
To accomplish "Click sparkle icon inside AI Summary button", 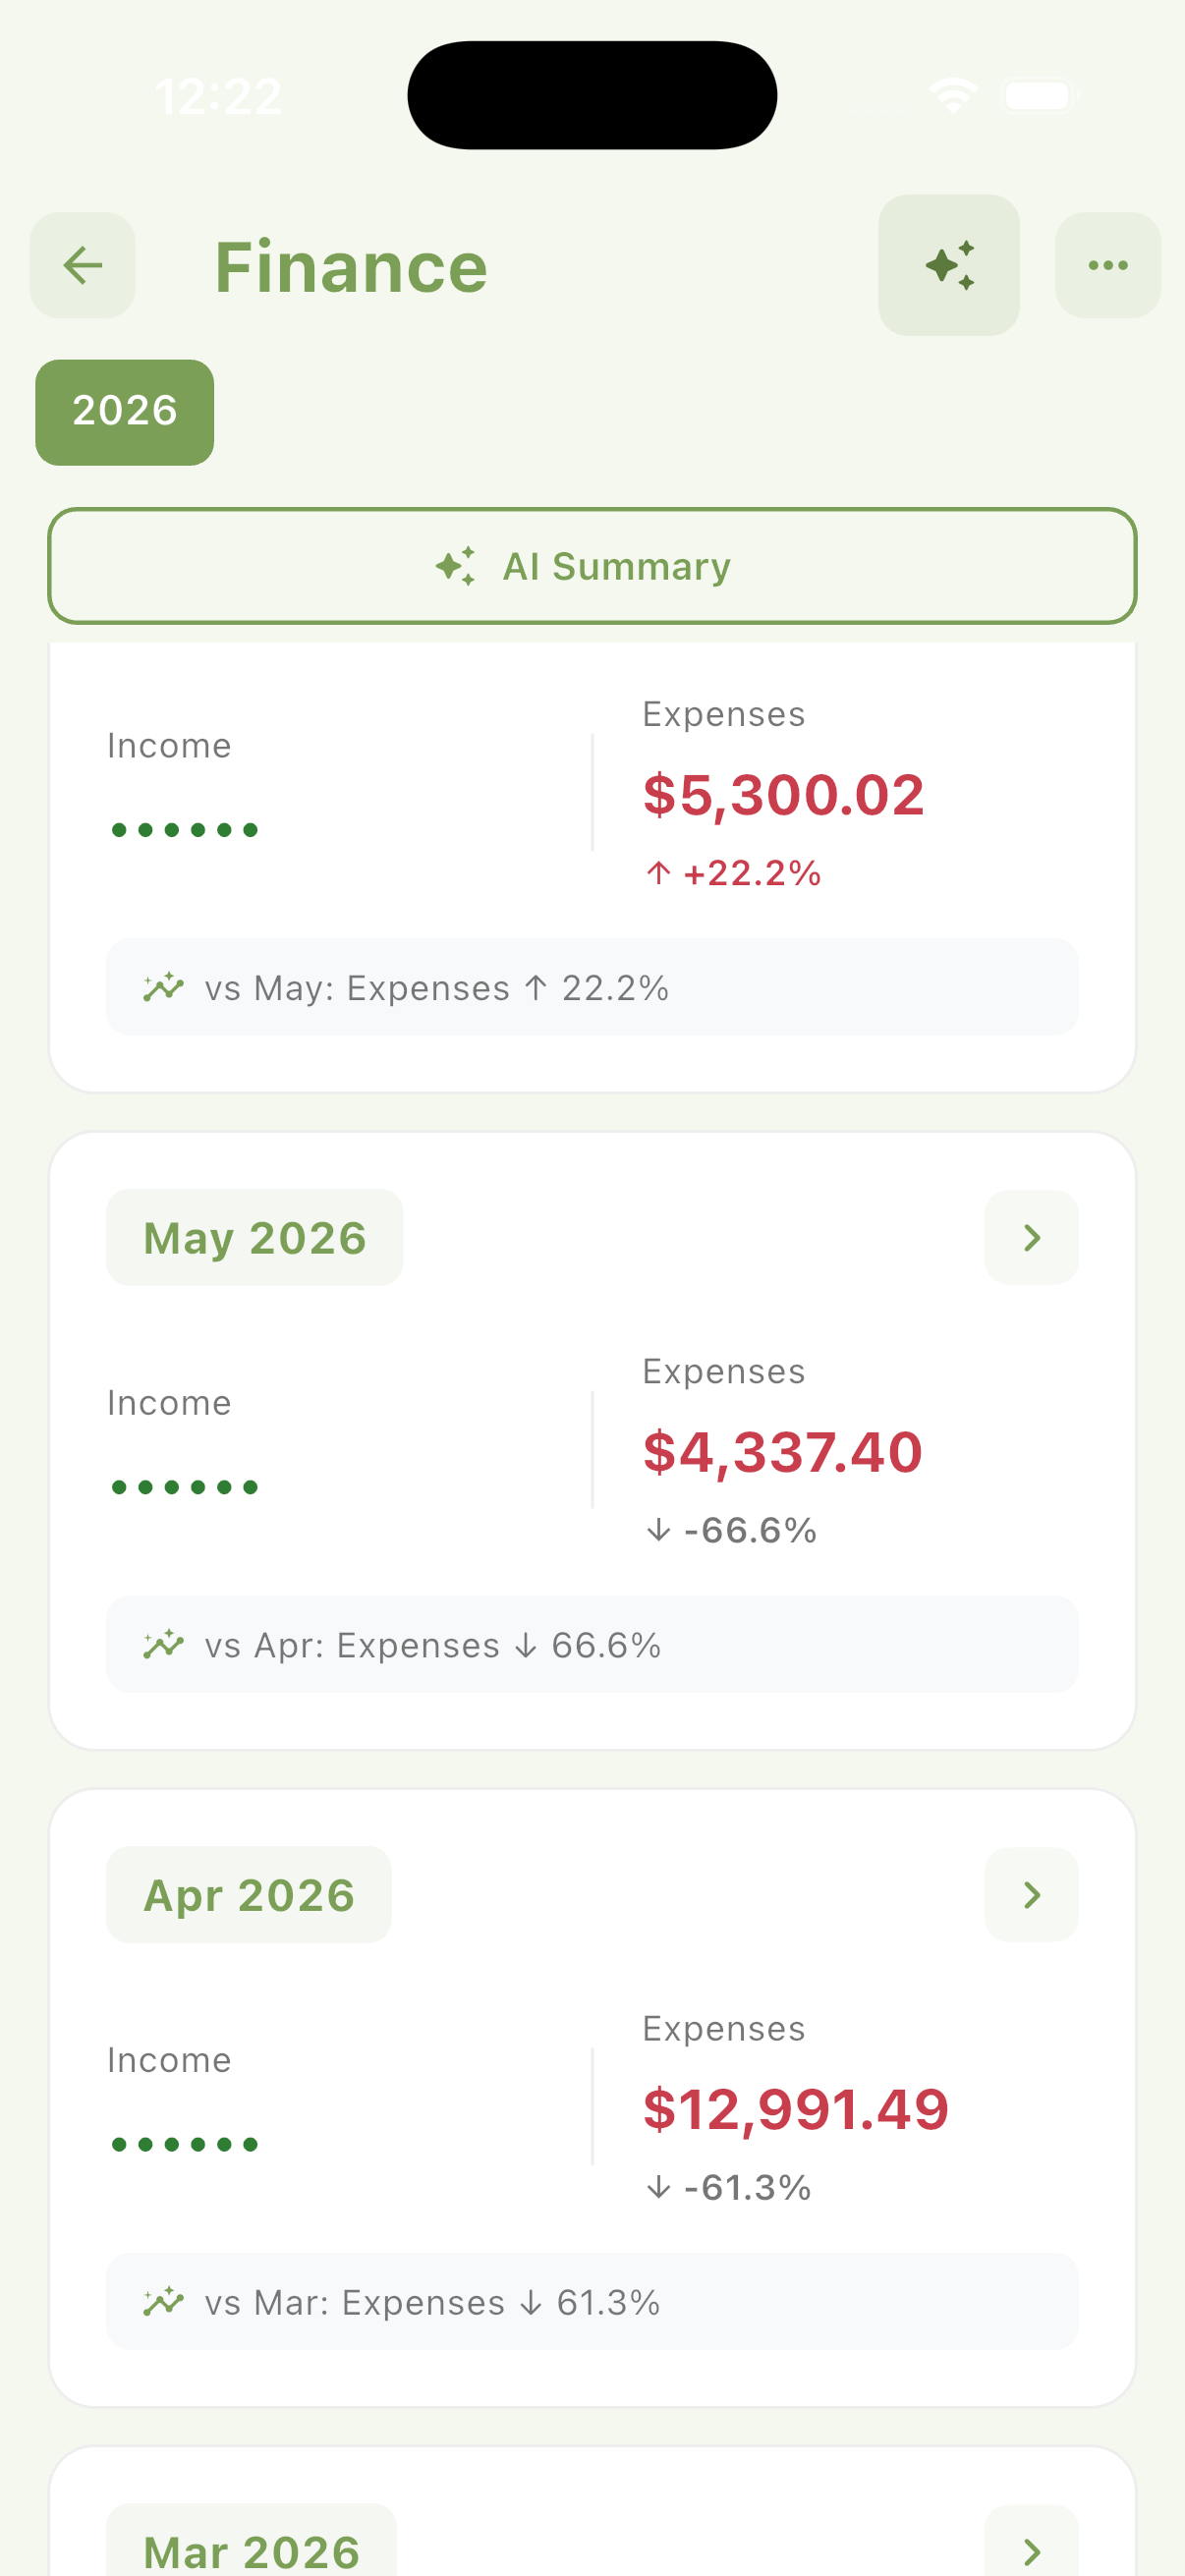I will [x=456, y=566].
